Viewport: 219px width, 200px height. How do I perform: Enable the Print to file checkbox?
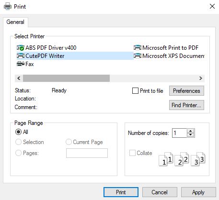click(135, 91)
